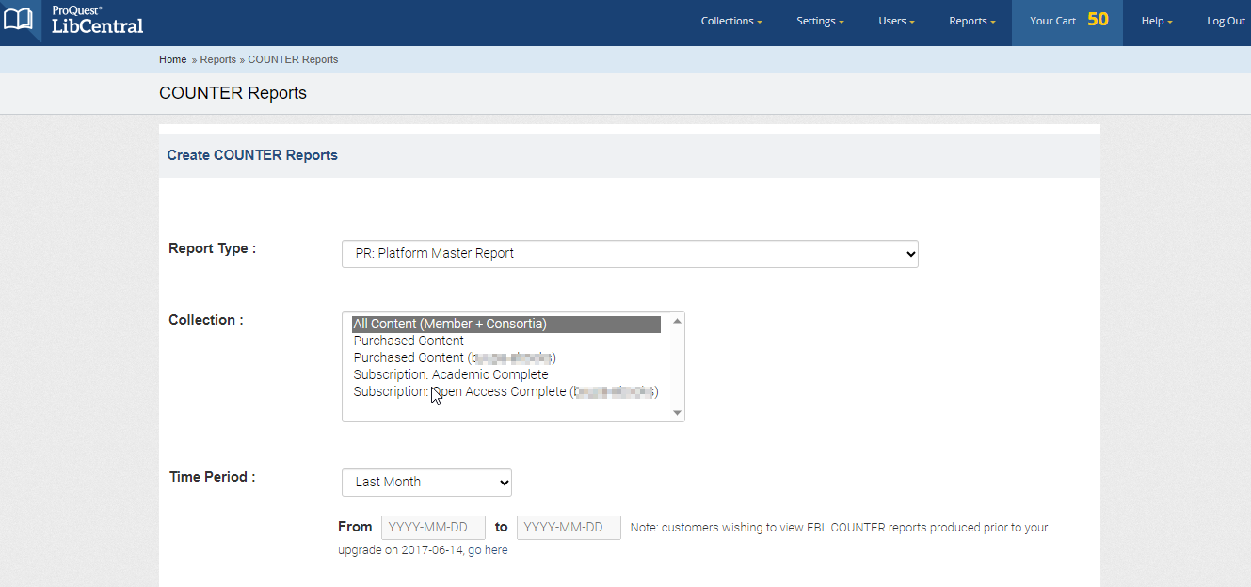Open the Time Period dropdown

(426, 482)
